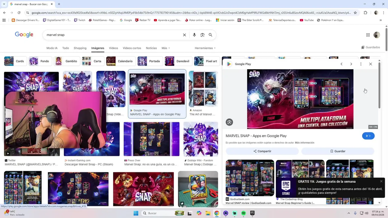
Task: Select the Calendario filter chip
Action: point(120,61)
